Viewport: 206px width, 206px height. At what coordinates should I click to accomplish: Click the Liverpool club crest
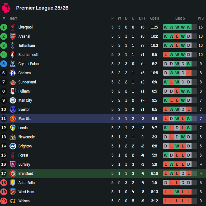coord(13,27)
